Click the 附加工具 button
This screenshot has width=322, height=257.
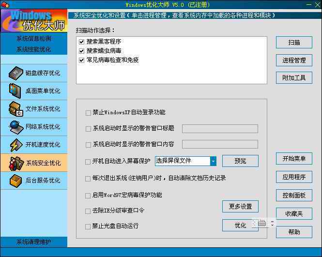tap(294, 78)
